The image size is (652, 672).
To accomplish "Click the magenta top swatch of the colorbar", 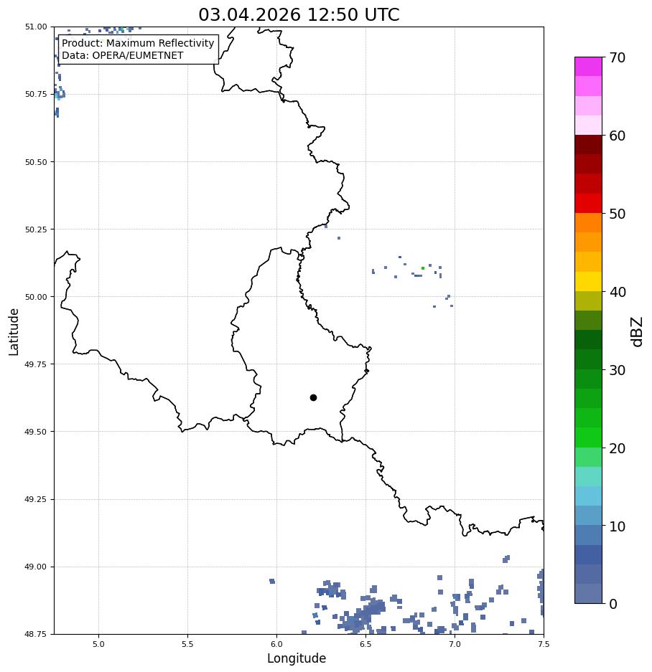I will click(589, 67).
